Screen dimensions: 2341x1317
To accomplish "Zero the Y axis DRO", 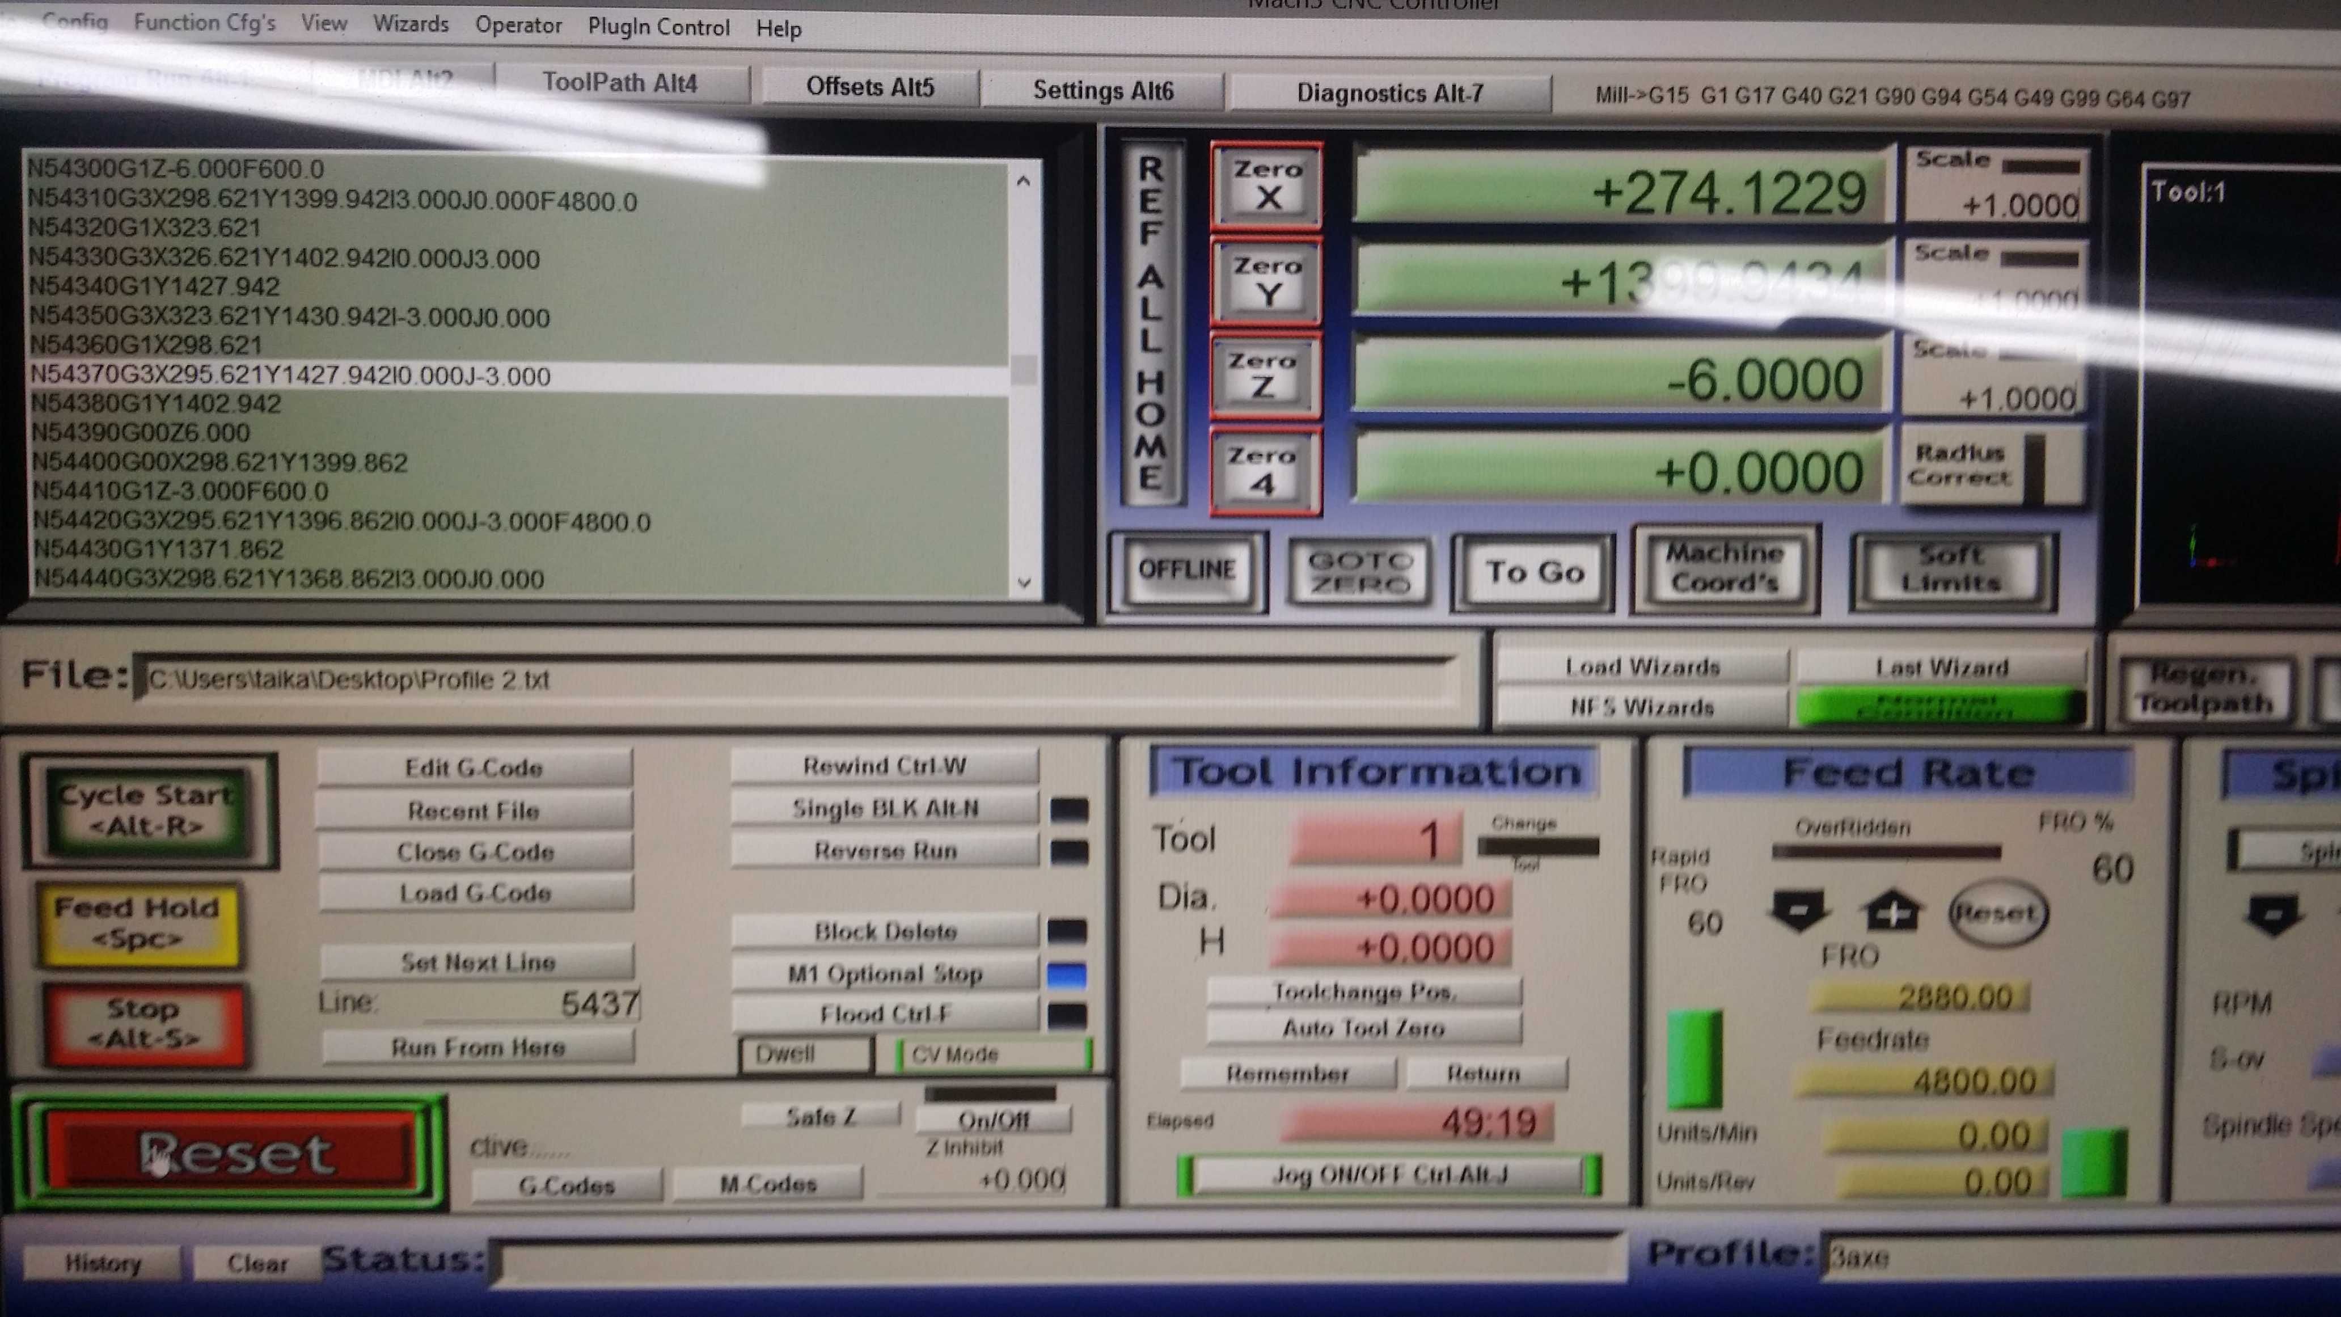I will [1266, 281].
